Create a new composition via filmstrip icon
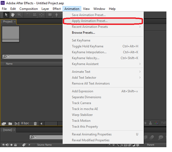 tap(17, 124)
